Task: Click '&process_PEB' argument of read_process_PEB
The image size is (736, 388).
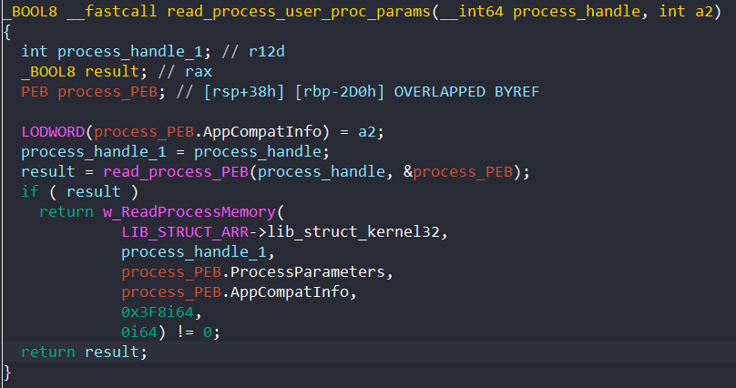Action: 458,172
